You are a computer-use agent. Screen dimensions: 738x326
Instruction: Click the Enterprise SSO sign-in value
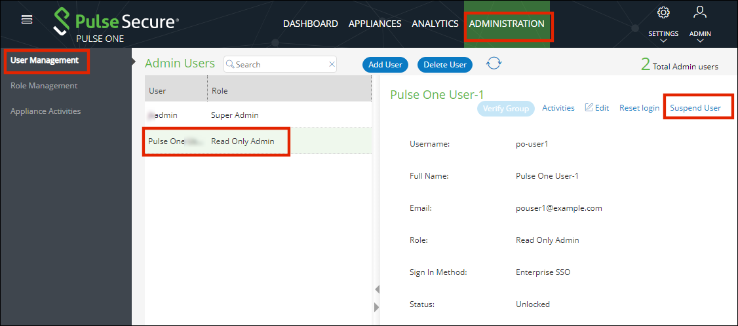(543, 272)
